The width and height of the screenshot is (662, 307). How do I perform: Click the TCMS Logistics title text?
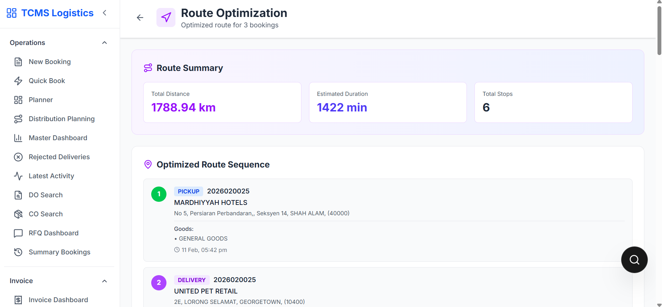tap(57, 13)
